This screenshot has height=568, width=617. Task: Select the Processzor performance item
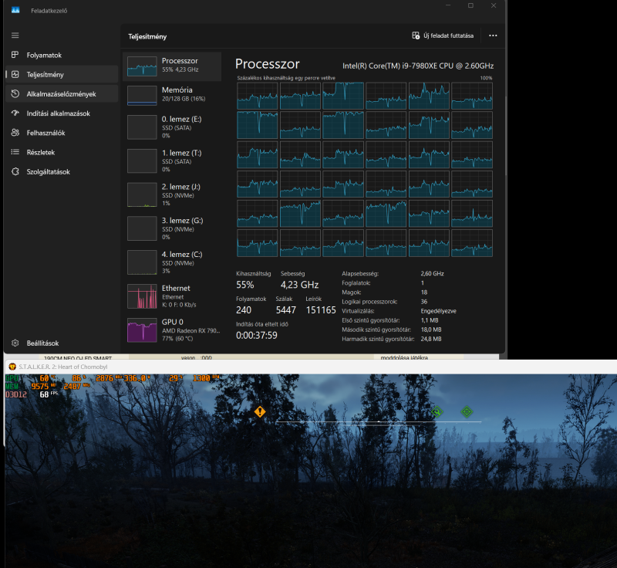pos(172,66)
